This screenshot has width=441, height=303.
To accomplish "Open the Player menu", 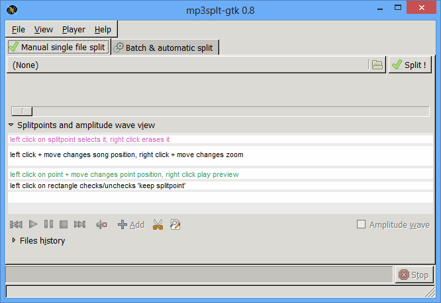I will coord(73,30).
